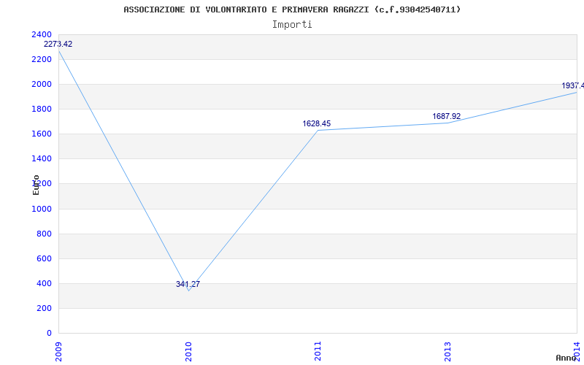Image resolution: width=584 pixels, height=365 pixels.
Task: Click the 1600 y-axis value
Action: pyautogui.click(x=42, y=134)
